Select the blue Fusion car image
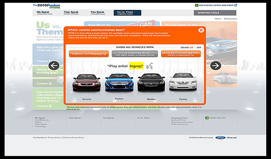The width and height of the screenshot is (271, 159). coord(119,82)
